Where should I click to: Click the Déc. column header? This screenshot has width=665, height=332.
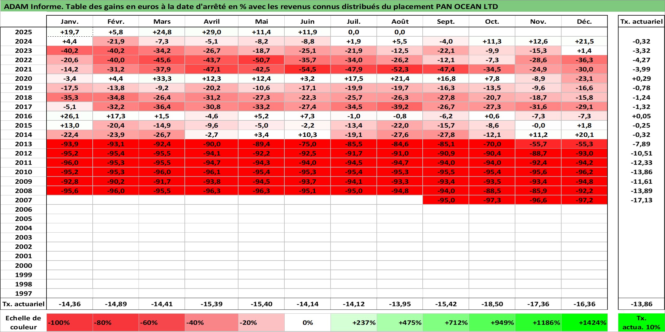584,22
